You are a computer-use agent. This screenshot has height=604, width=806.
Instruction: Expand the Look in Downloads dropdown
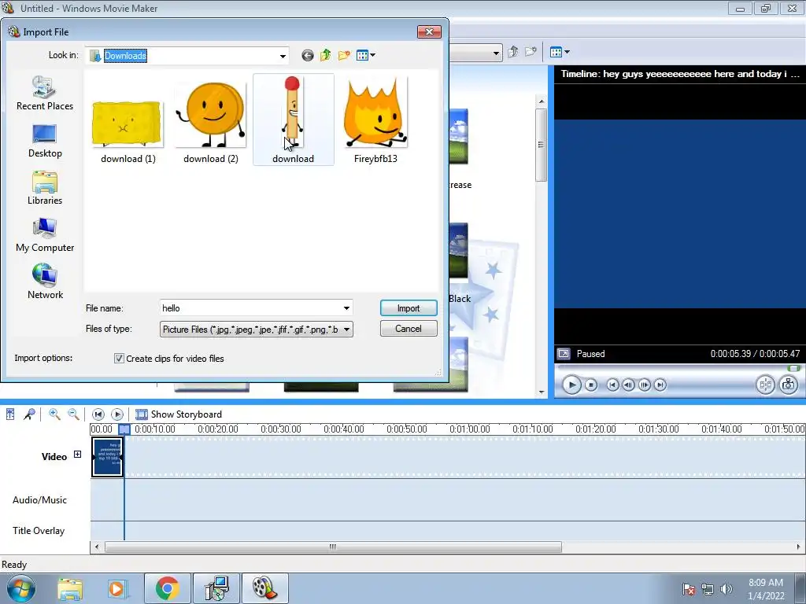tap(283, 56)
